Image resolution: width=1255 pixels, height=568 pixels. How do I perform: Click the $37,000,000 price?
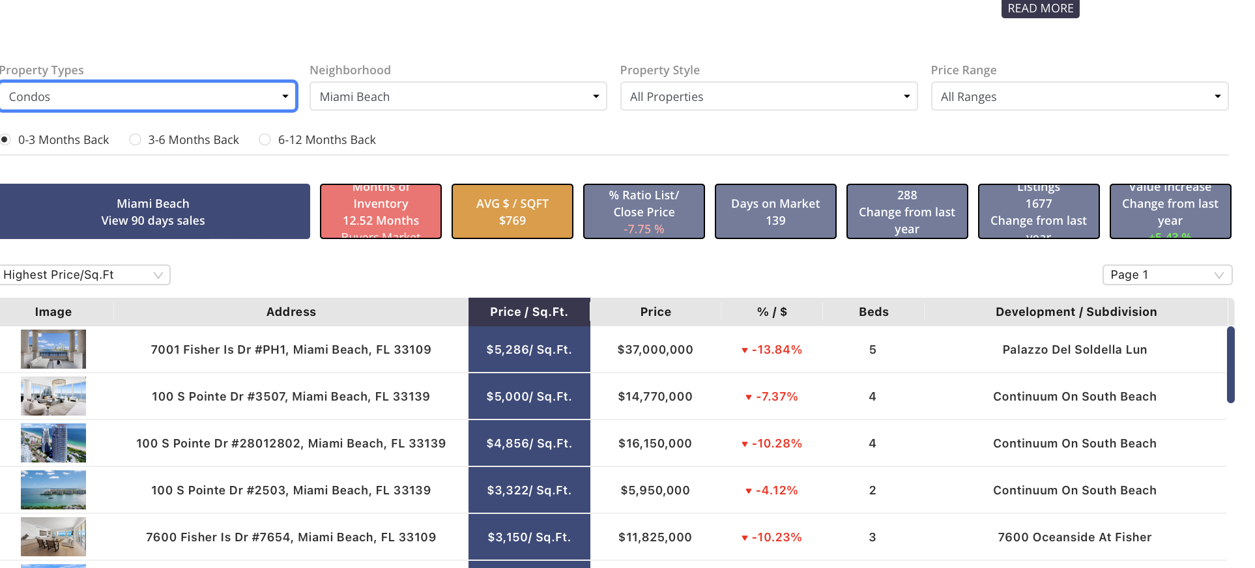[656, 350]
